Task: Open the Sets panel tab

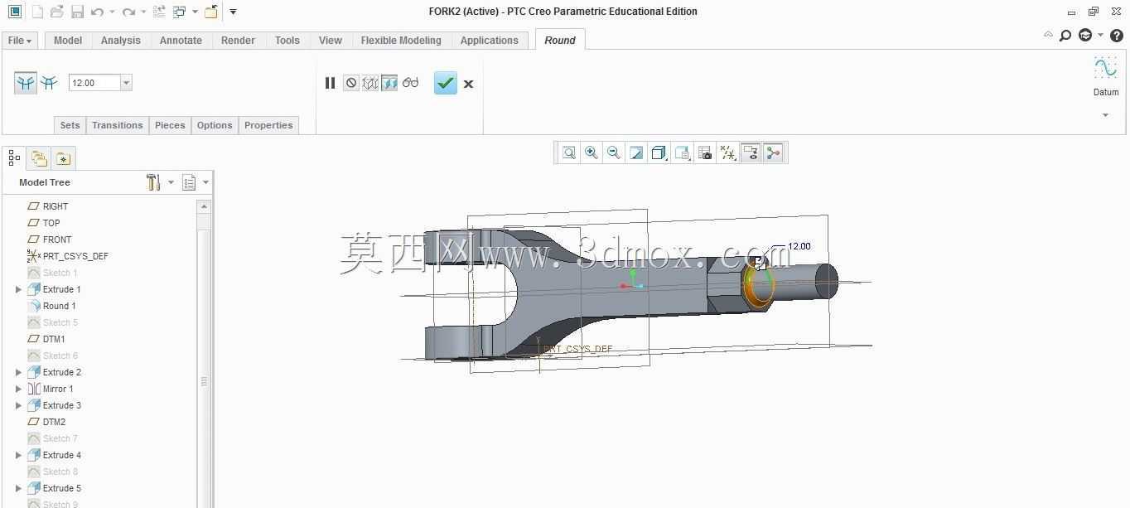Action: click(70, 125)
